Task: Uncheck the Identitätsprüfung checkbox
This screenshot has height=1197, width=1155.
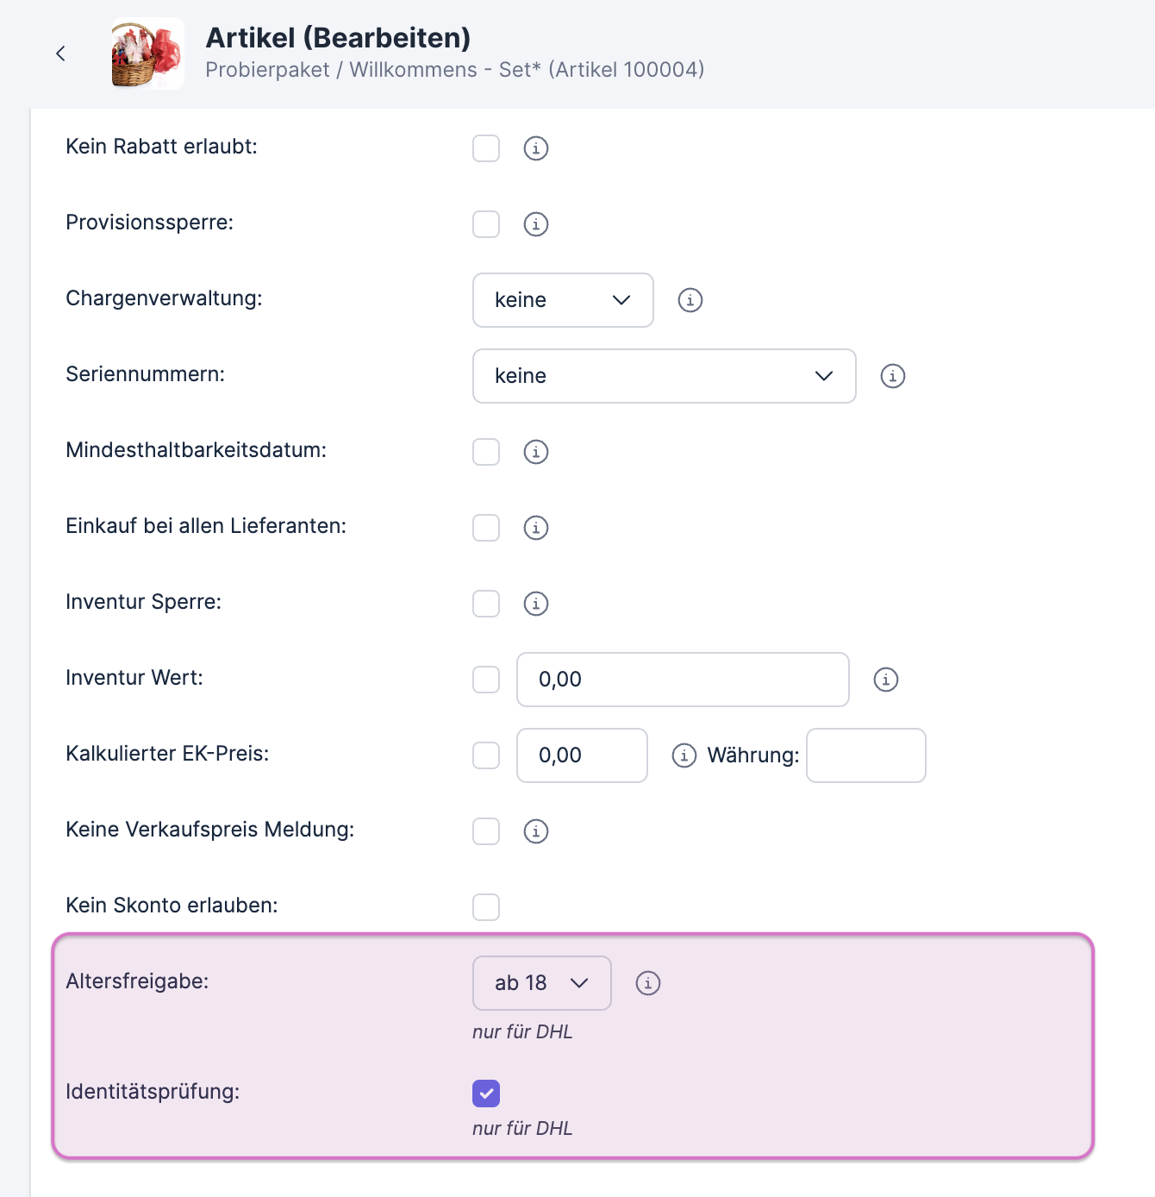Action: coord(486,1094)
